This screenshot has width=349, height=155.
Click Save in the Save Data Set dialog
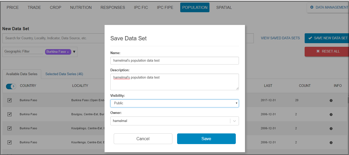pyautogui.click(x=206, y=139)
